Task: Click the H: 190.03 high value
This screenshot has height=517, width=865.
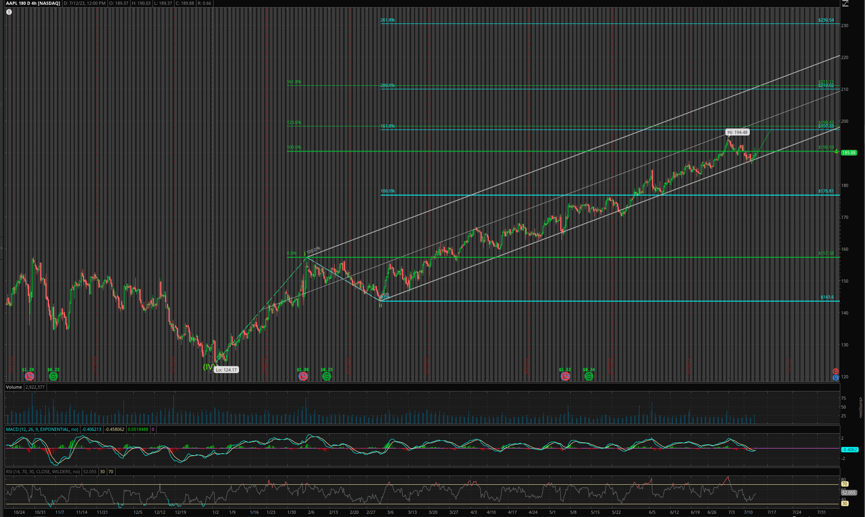Action: [141, 3]
